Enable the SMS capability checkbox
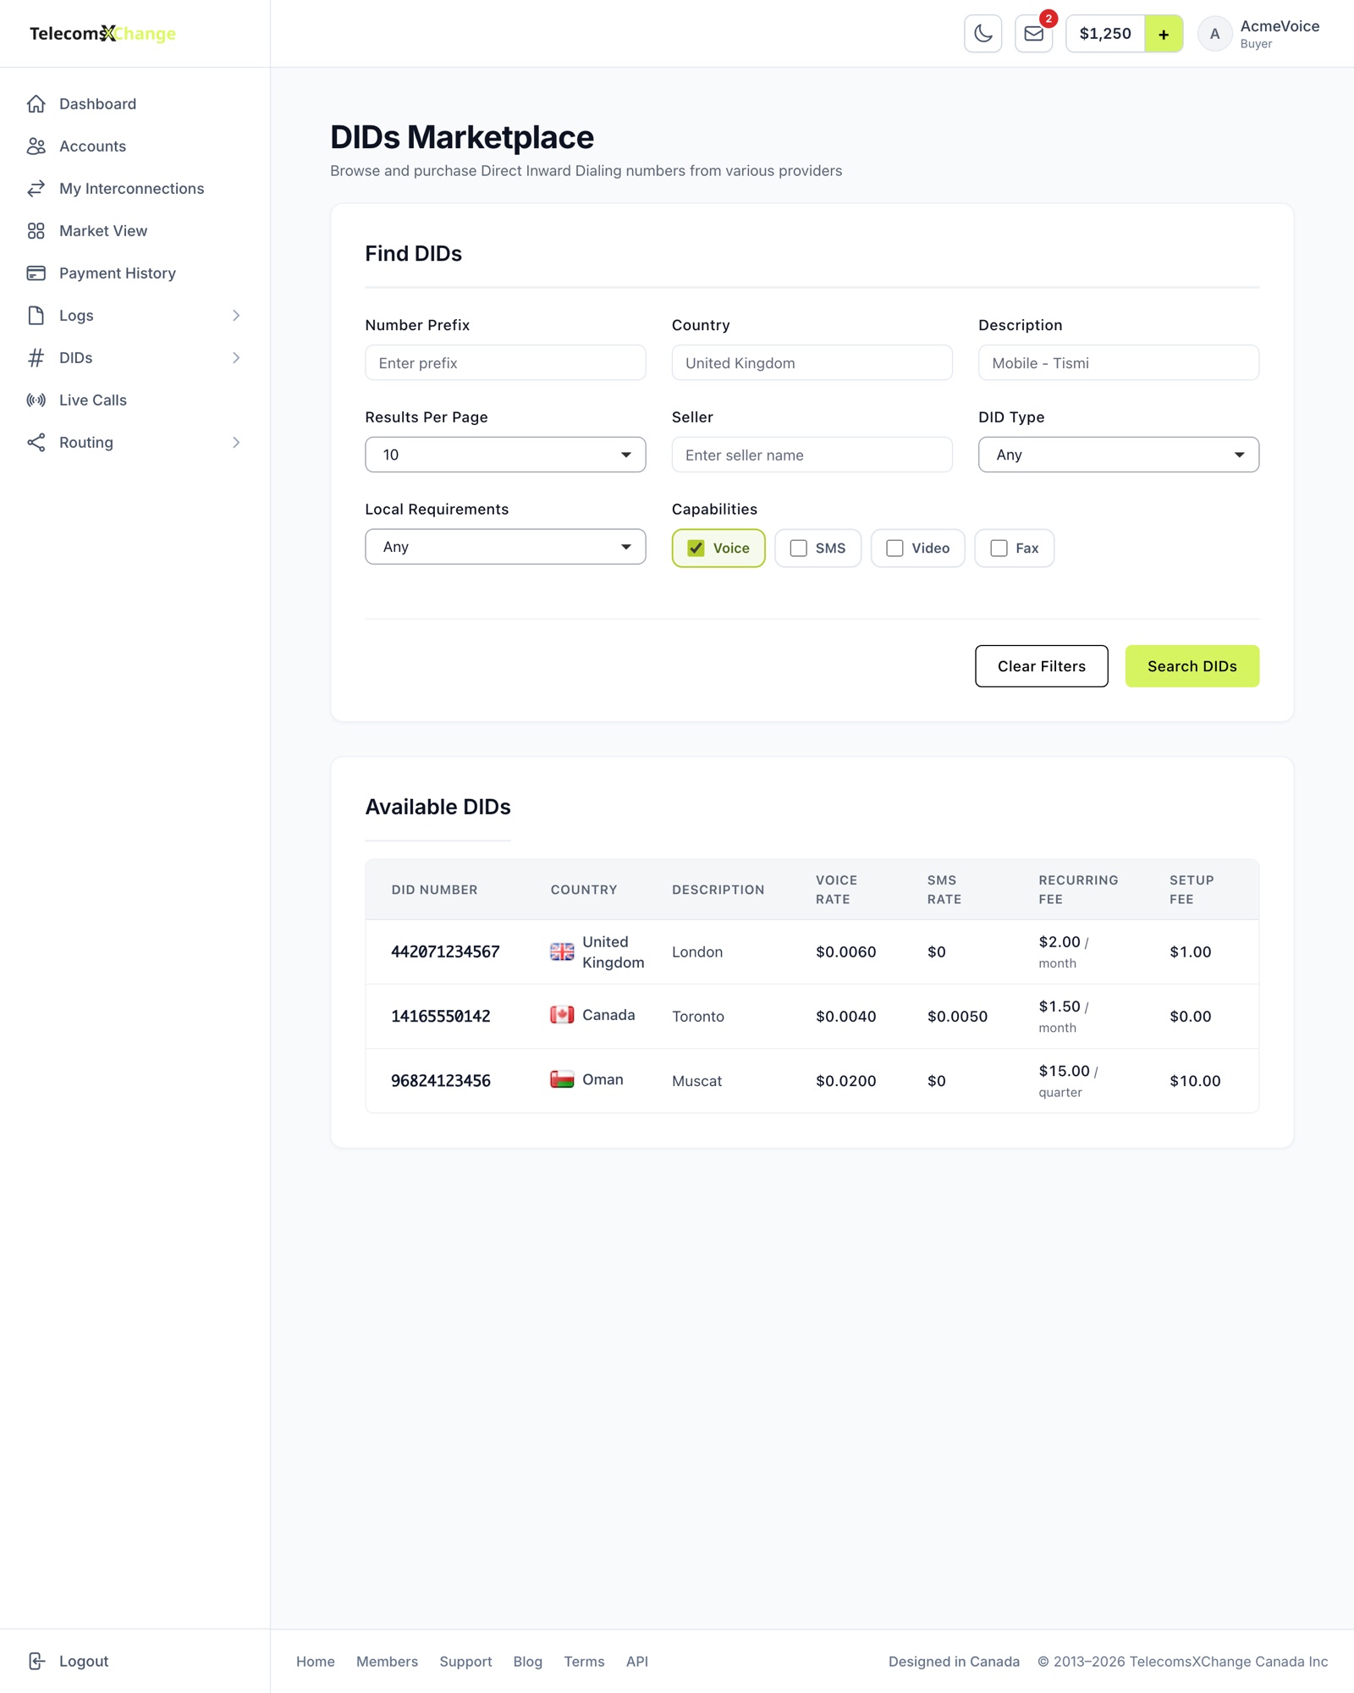Viewport: 1354px width, 1693px height. (x=798, y=549)
